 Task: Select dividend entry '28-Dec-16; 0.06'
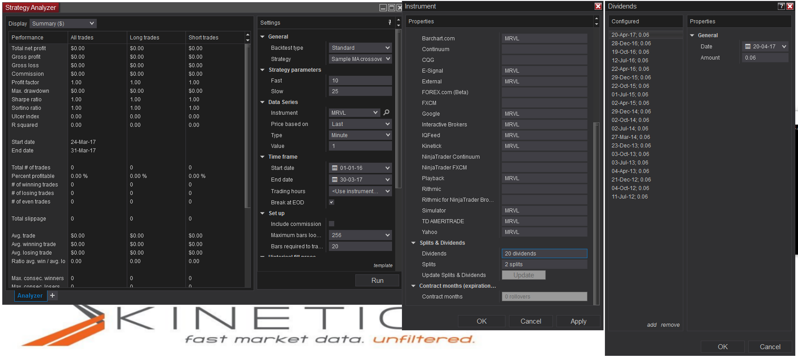(631, 43)
